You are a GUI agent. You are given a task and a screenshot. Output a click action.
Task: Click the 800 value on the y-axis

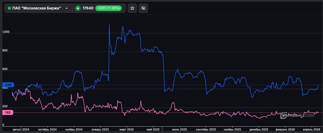[x=5, y=51]
